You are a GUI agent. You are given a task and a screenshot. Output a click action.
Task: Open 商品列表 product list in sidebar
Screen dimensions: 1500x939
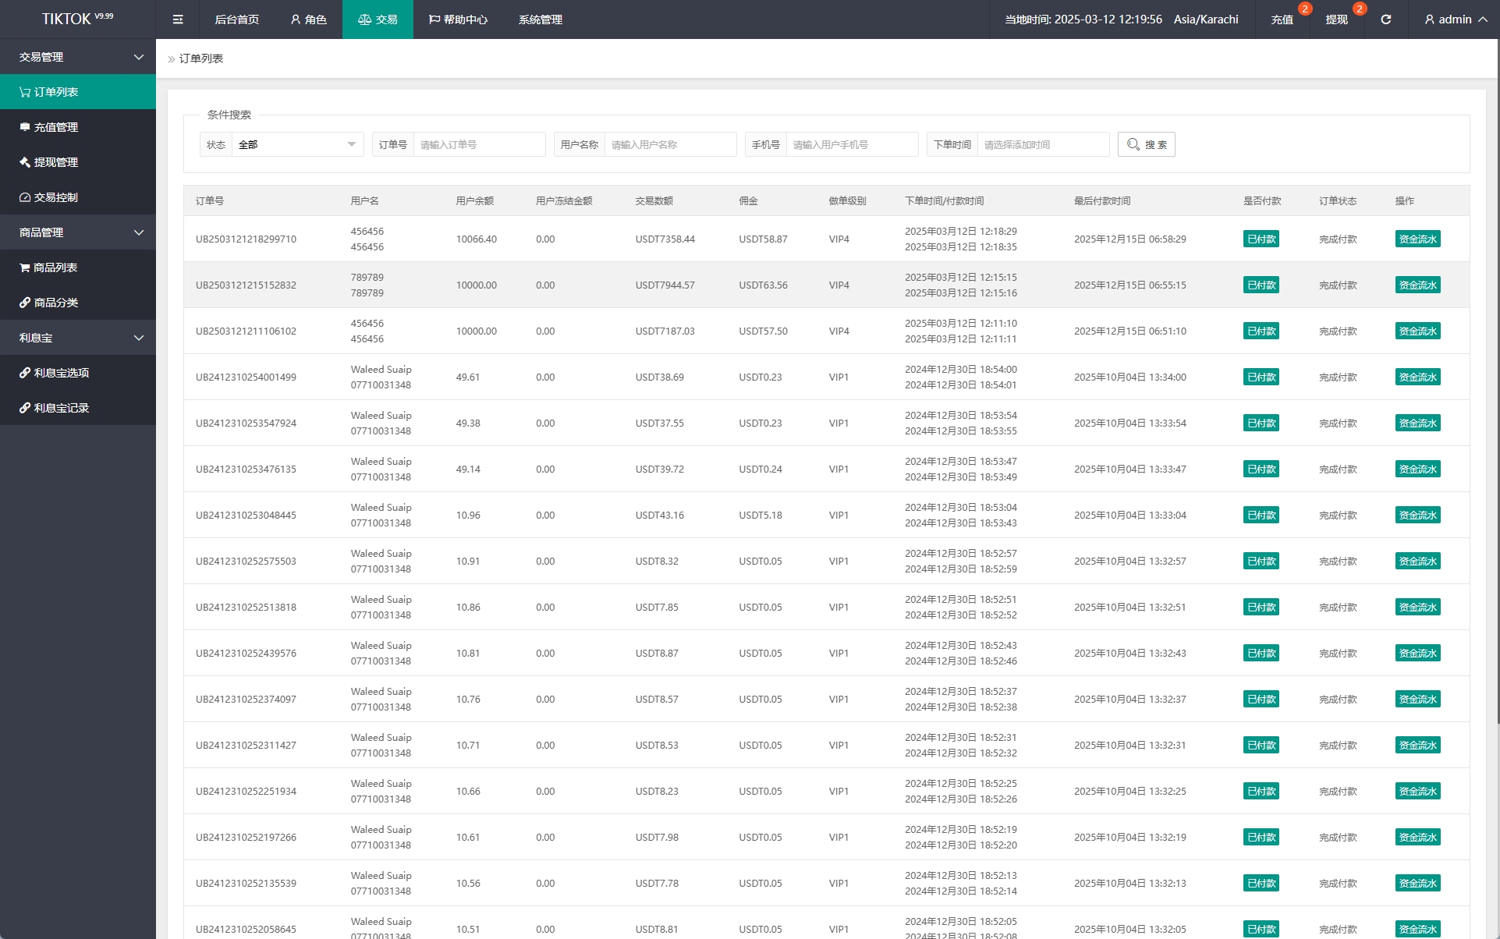55,268
